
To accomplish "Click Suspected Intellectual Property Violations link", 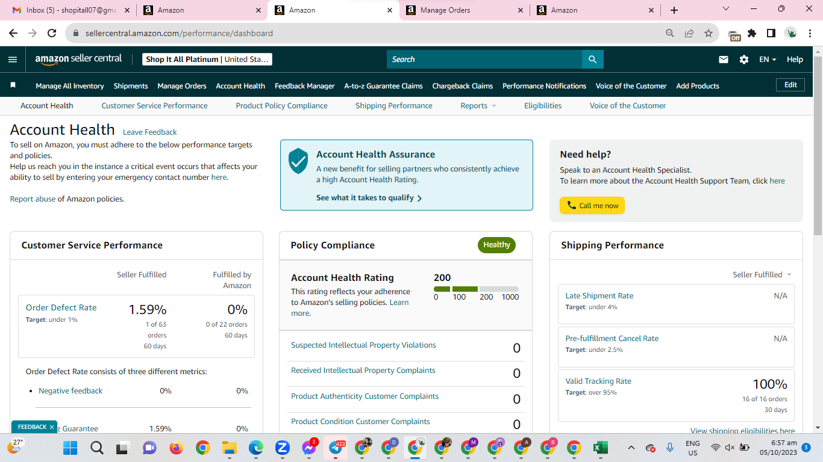I will 363,345.
